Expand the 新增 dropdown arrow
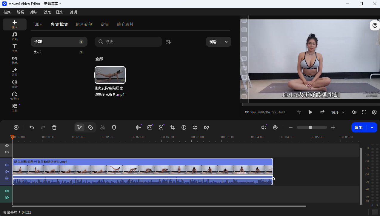The width and height of the screenshot is (380, 216). [226, 42]
